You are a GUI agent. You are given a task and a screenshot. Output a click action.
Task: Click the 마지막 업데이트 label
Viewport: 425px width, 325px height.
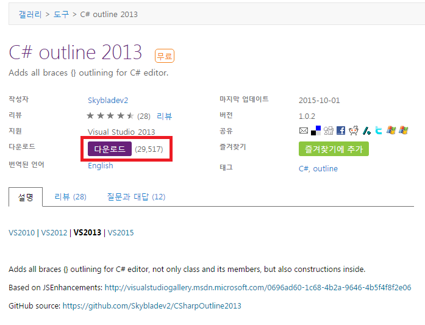244,99
